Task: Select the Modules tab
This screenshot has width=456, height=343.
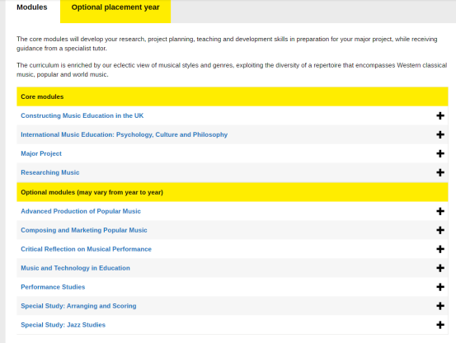Action: point(32,7)
